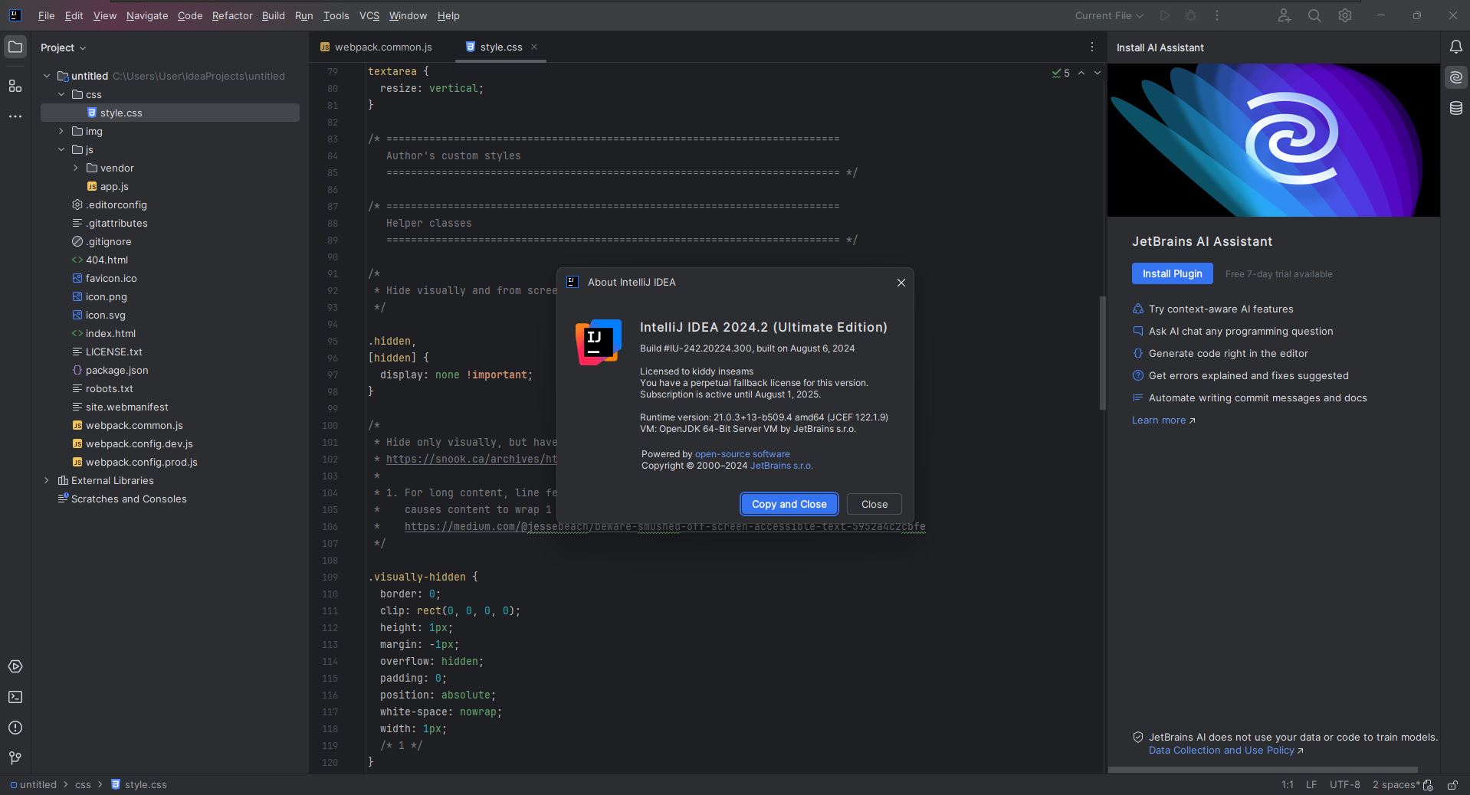1470x795 pixels.
Task: Click the Install Plugin button
Action: (x=1172, y=273)
